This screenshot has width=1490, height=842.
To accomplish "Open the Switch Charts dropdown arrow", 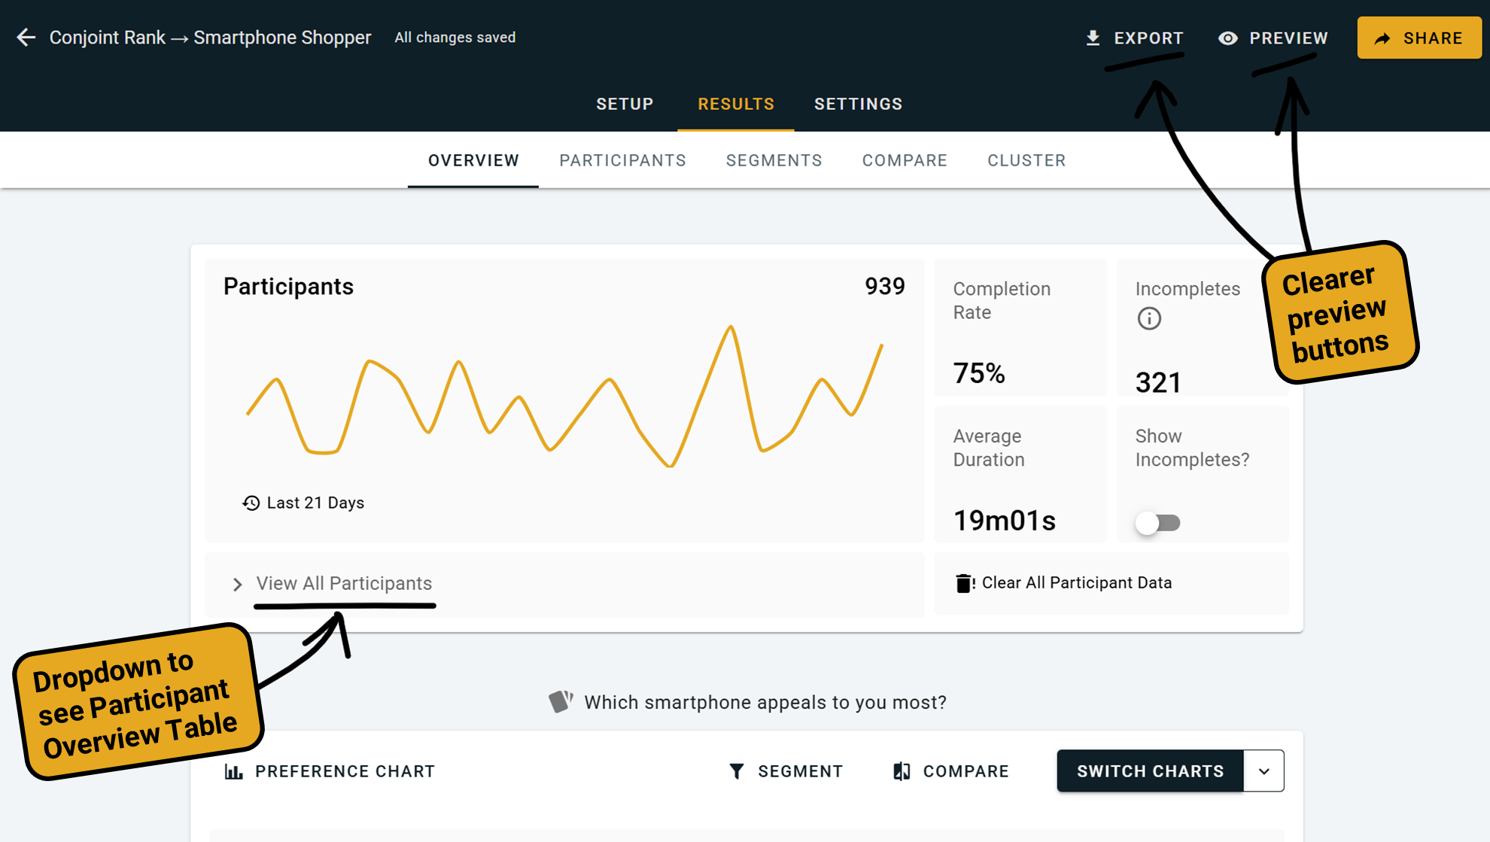I will point(1263,771).
